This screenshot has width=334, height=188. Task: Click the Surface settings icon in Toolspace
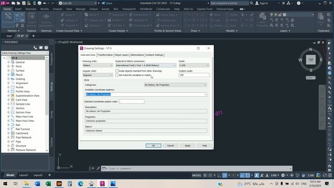tap(13, 70)
